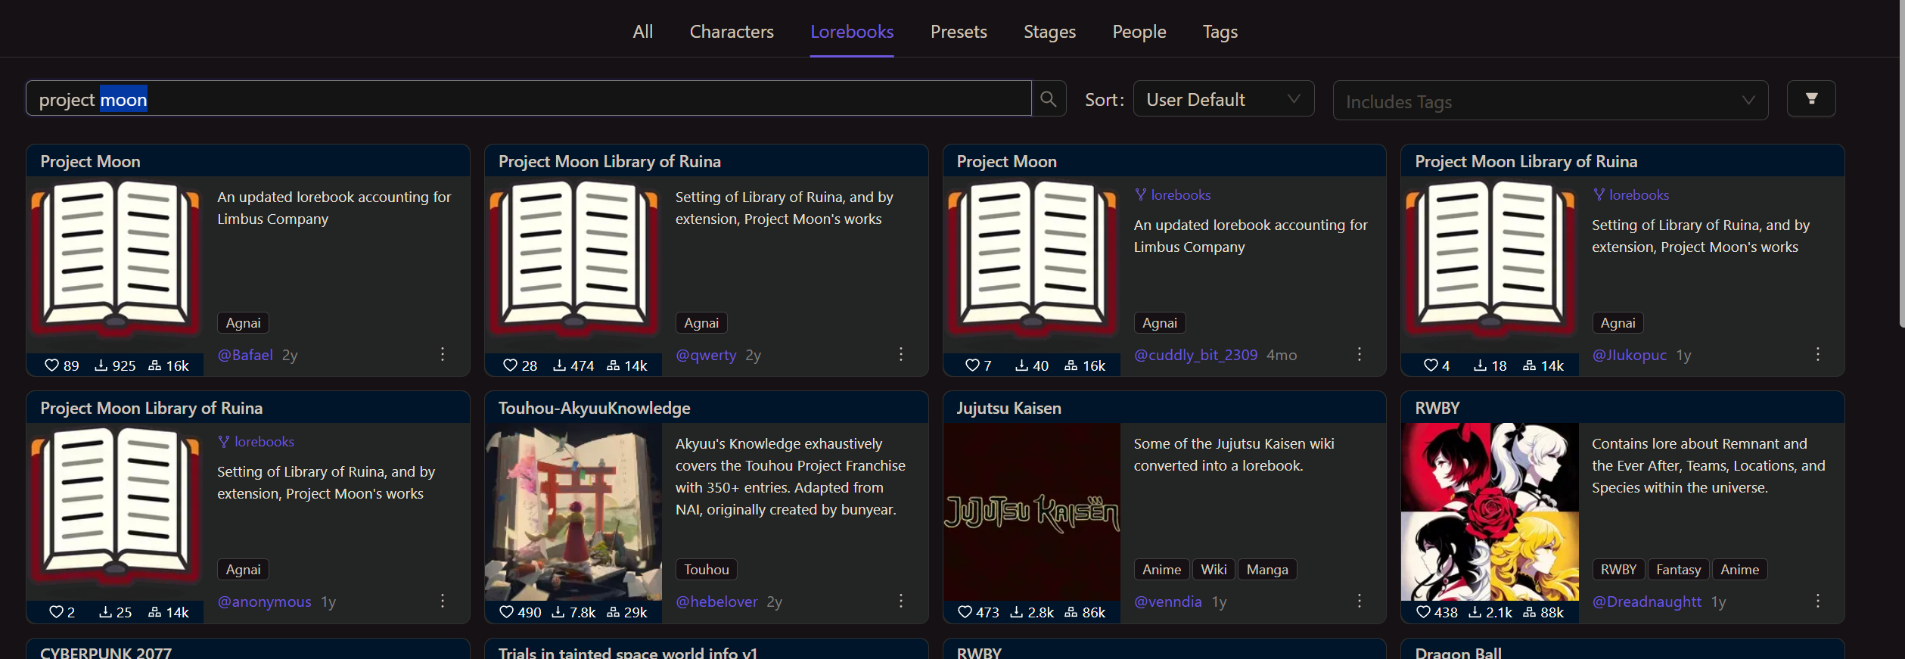Open Trials in tainted space card title
1905x659 pixels.
pyautogui.click(x=628, y=652)
